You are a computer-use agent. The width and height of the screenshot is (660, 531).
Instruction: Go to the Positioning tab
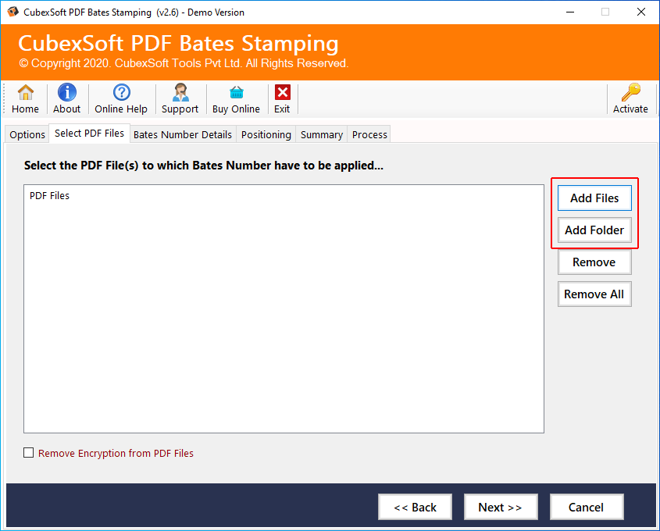pyautogui.click(x=266, y=134)
